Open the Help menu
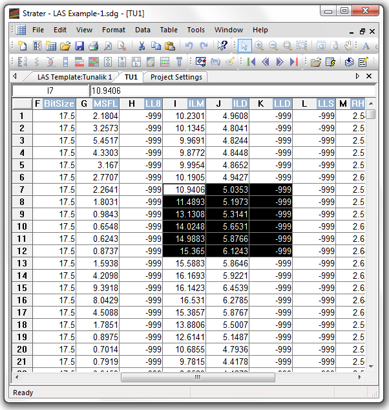This screenshot has height=410, width=389. pos(260,30)
